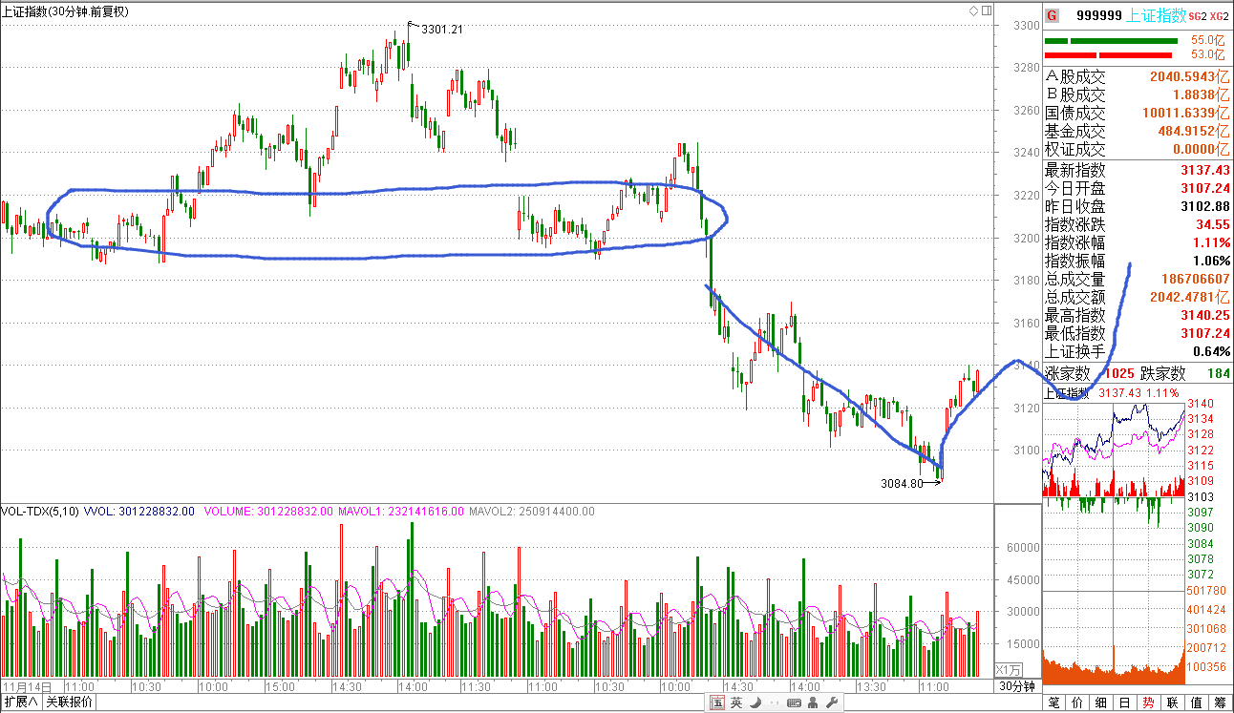
Task: Click the split-panel layout icon
Action: (x=987, y=11)
